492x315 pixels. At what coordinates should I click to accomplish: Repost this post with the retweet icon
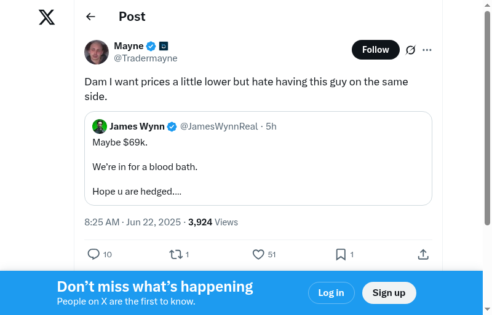(x=176, y=254)
